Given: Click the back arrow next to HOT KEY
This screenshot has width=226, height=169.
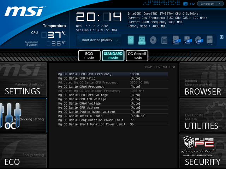Looking at the screenshot, I should [174, 67].
